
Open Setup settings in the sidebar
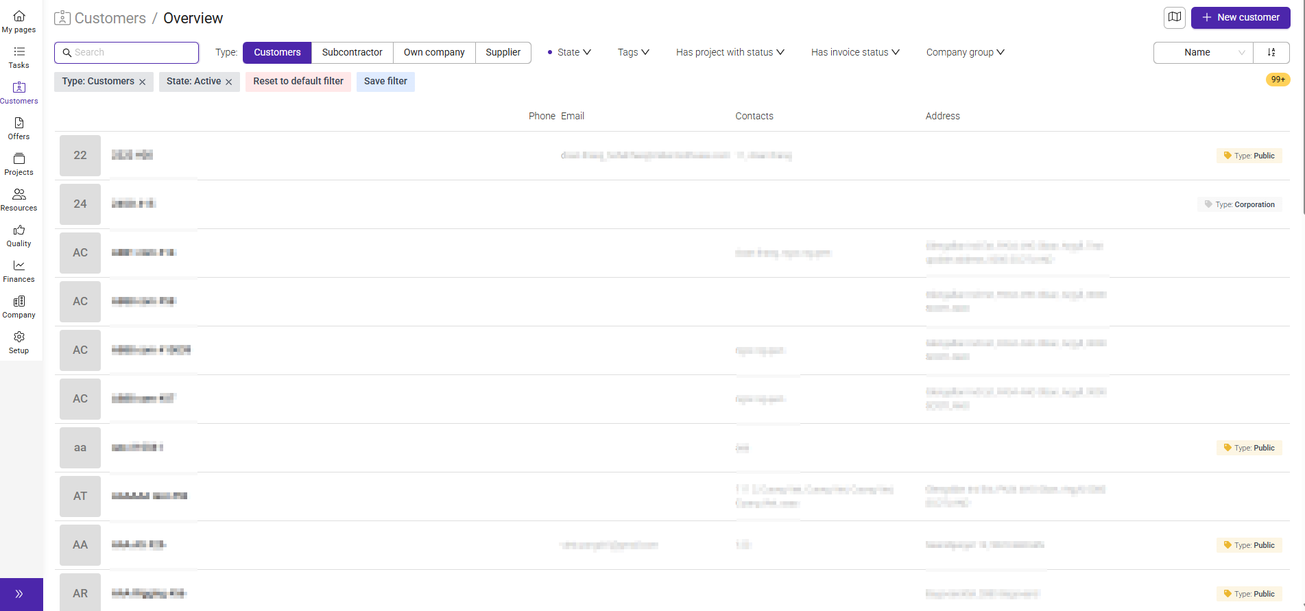[19, 343]
